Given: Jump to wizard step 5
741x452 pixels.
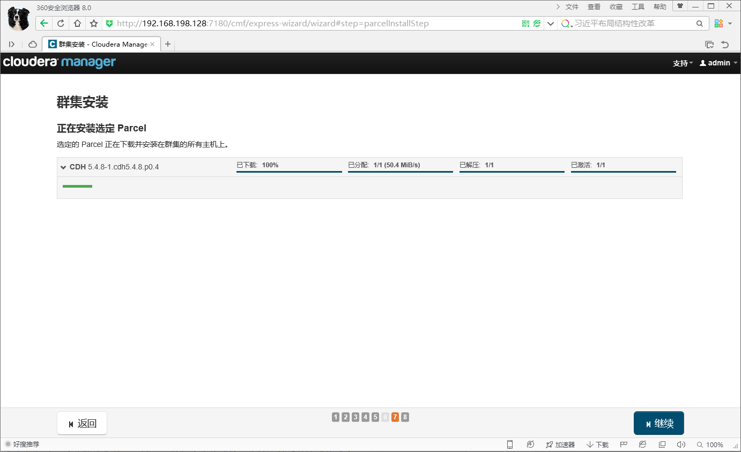Looking at the screenshot, I should (375, 417).
